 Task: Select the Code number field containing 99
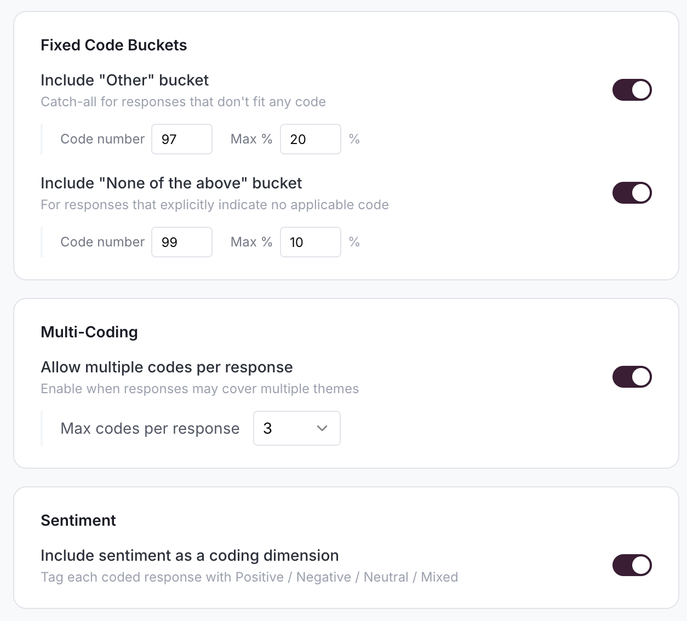181,242
